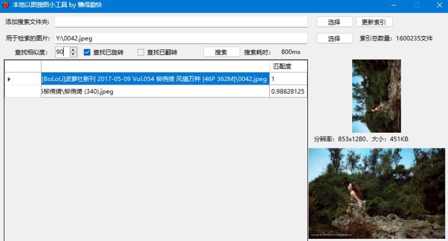Click the app icon in the title bar
The height and width of the screenshot is (241, 448).
point(6,5)
